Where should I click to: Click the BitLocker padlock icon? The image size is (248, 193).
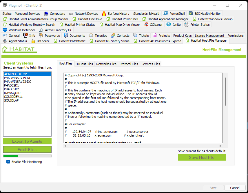coord(33,41)
